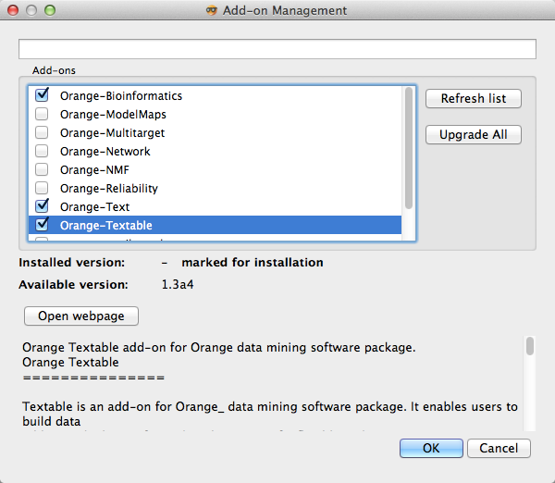Viewport: 555px width, 483px height.
Task: Select the Orange-NMF row label
Action: 94,169
